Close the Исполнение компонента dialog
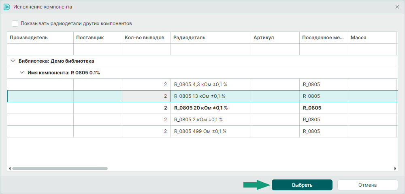405x194 pixels. [x=397, y=7]
